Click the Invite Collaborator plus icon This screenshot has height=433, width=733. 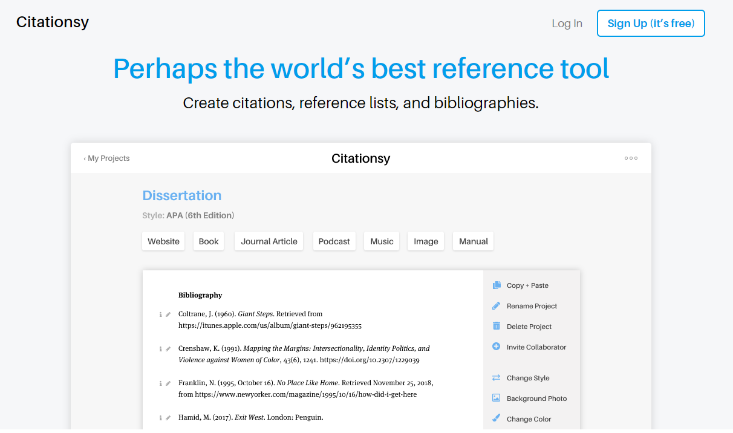[x=497, y=347]
